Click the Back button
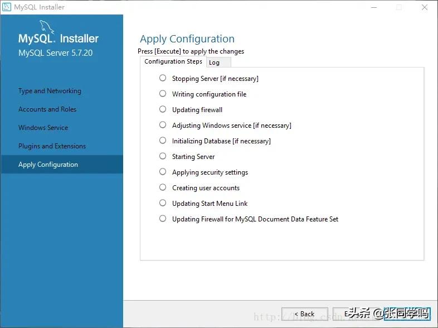Screen dimensions: 438x328 click(305, 314)
